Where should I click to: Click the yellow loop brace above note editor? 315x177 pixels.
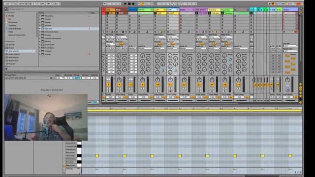(x=194, y=111)
